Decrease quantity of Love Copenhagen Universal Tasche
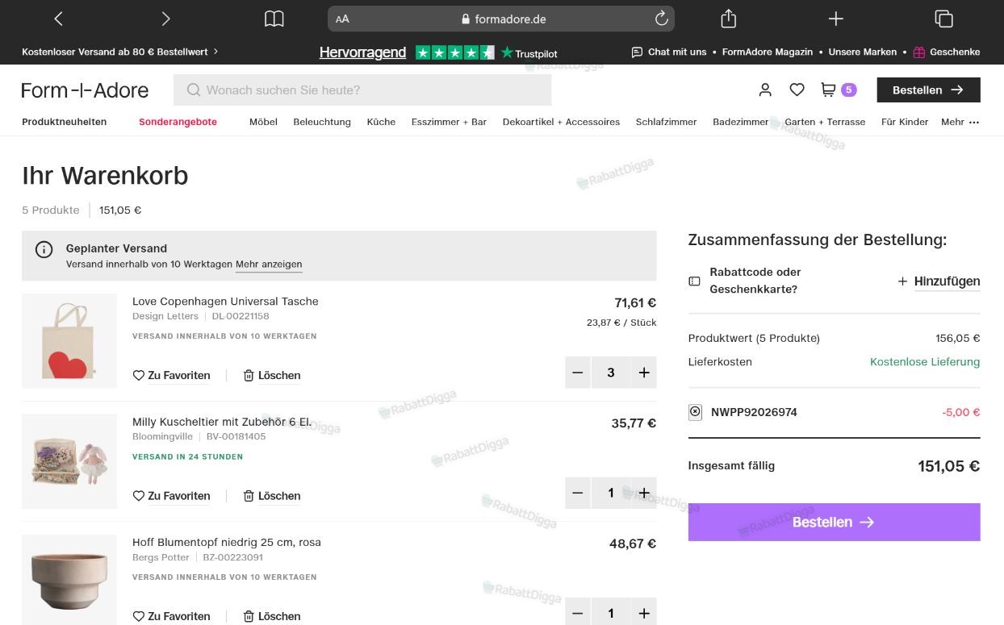The image size is (1004, 625). (x=578, y=373)
